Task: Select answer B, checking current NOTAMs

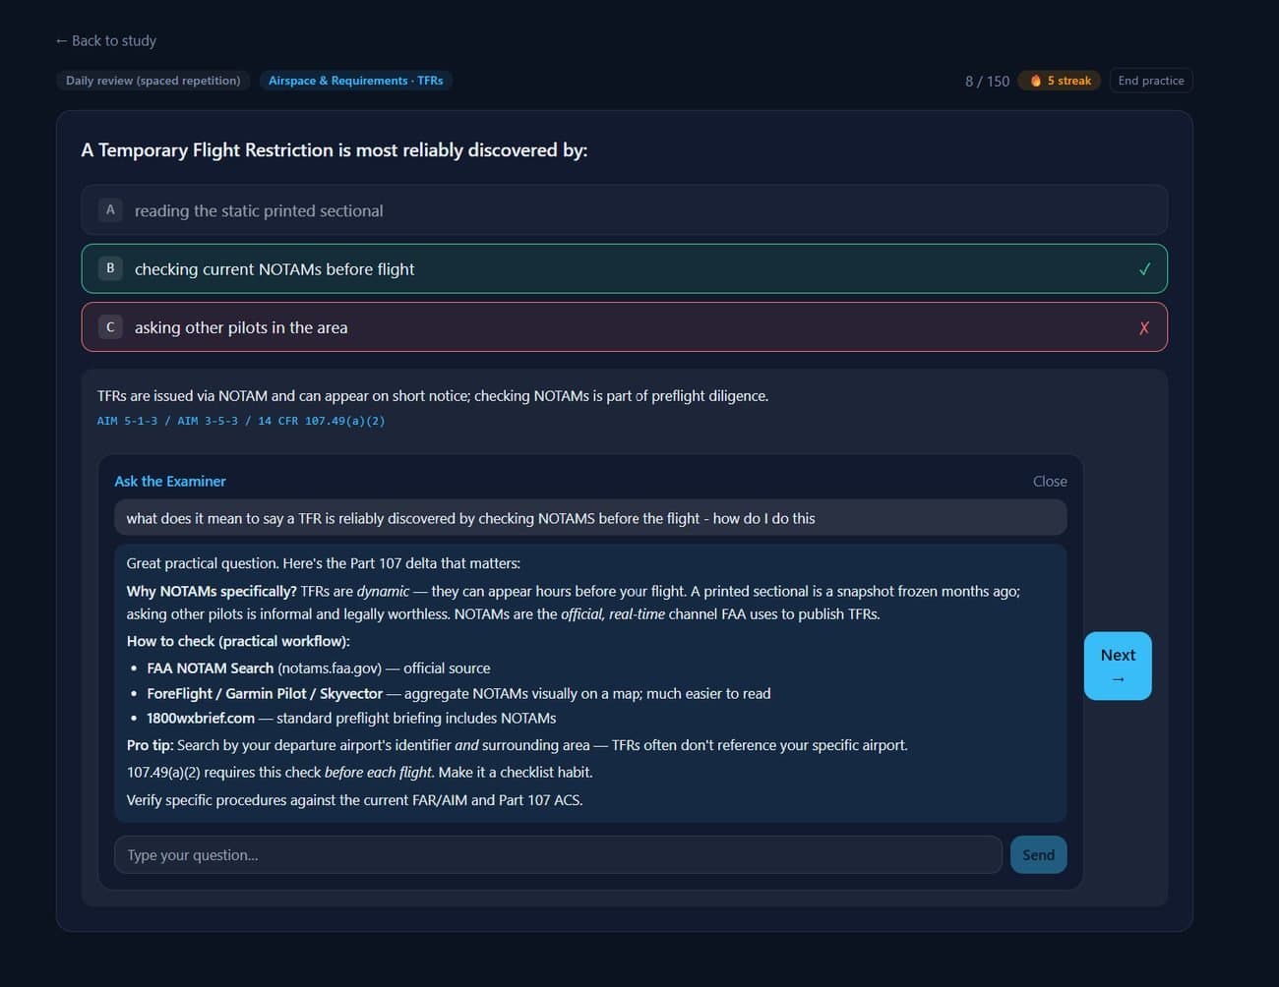Action: point(625,268)
